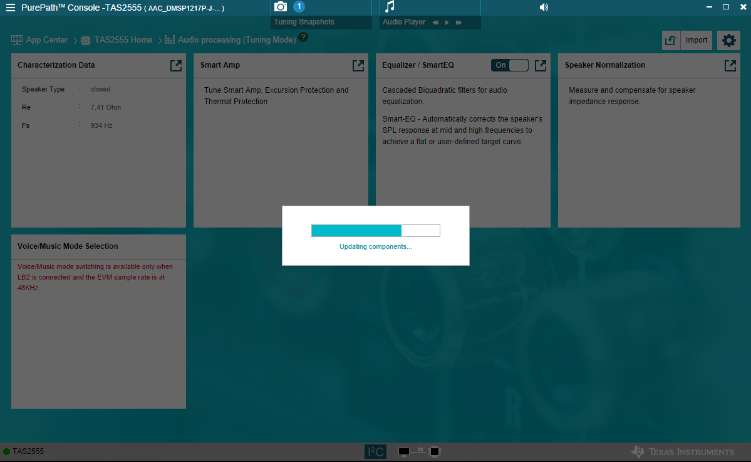Go to TAS2555 Home breadcrumb
The width and height of the screenshot is (751, 462).
[123, 39]
